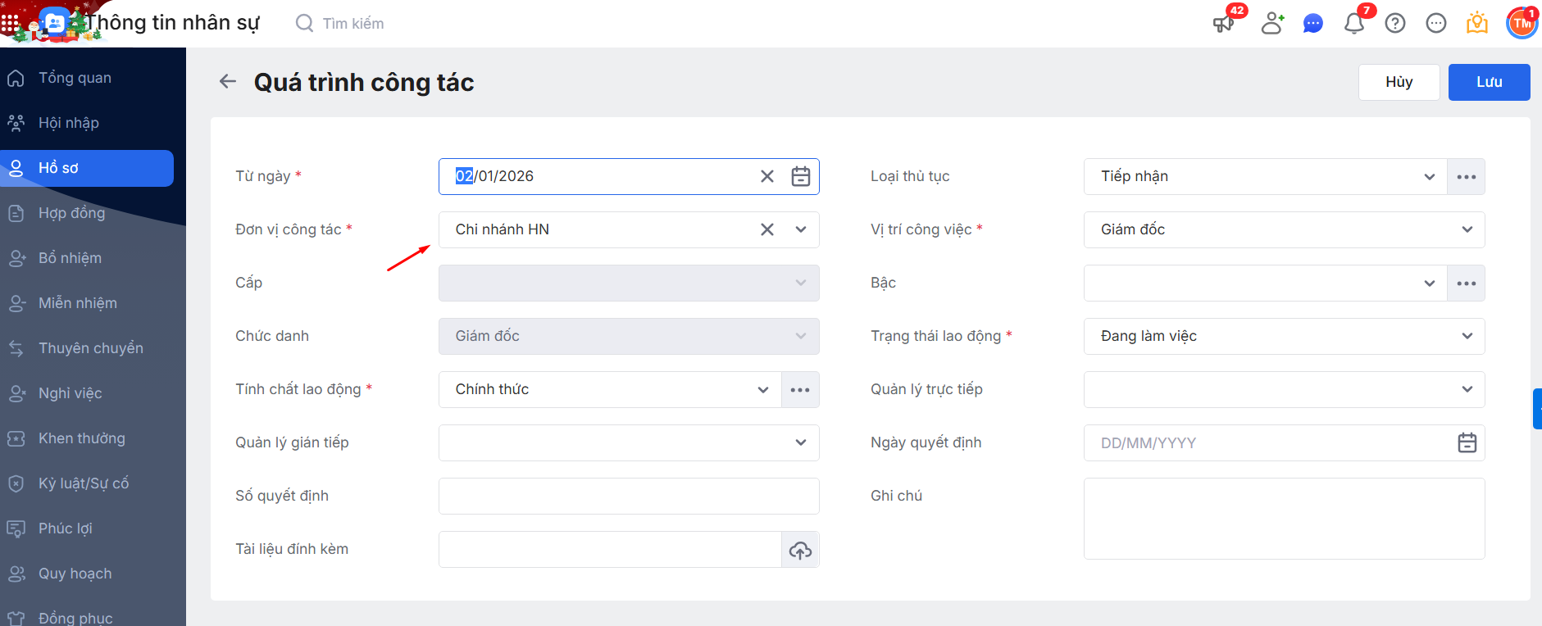Clear the Chi nhánh HN selection

pyautogui.click(x=767, y=229)
